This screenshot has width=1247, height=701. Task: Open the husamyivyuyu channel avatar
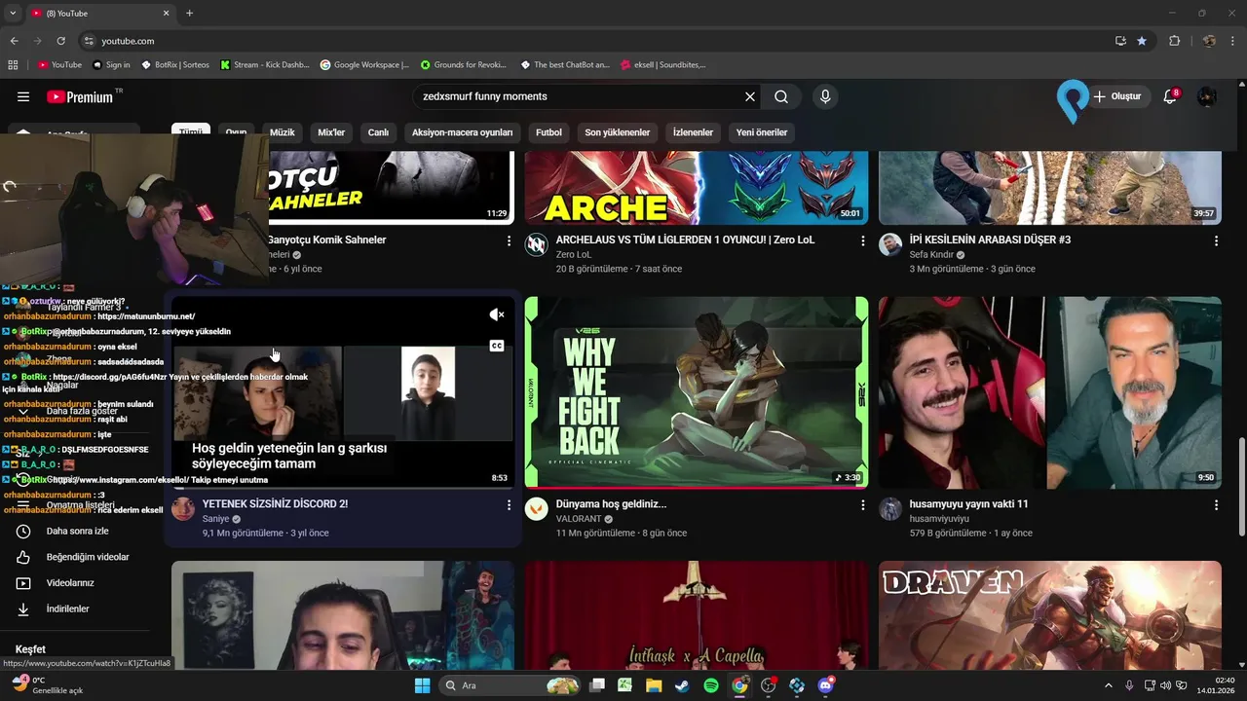[x=890, y=509]
